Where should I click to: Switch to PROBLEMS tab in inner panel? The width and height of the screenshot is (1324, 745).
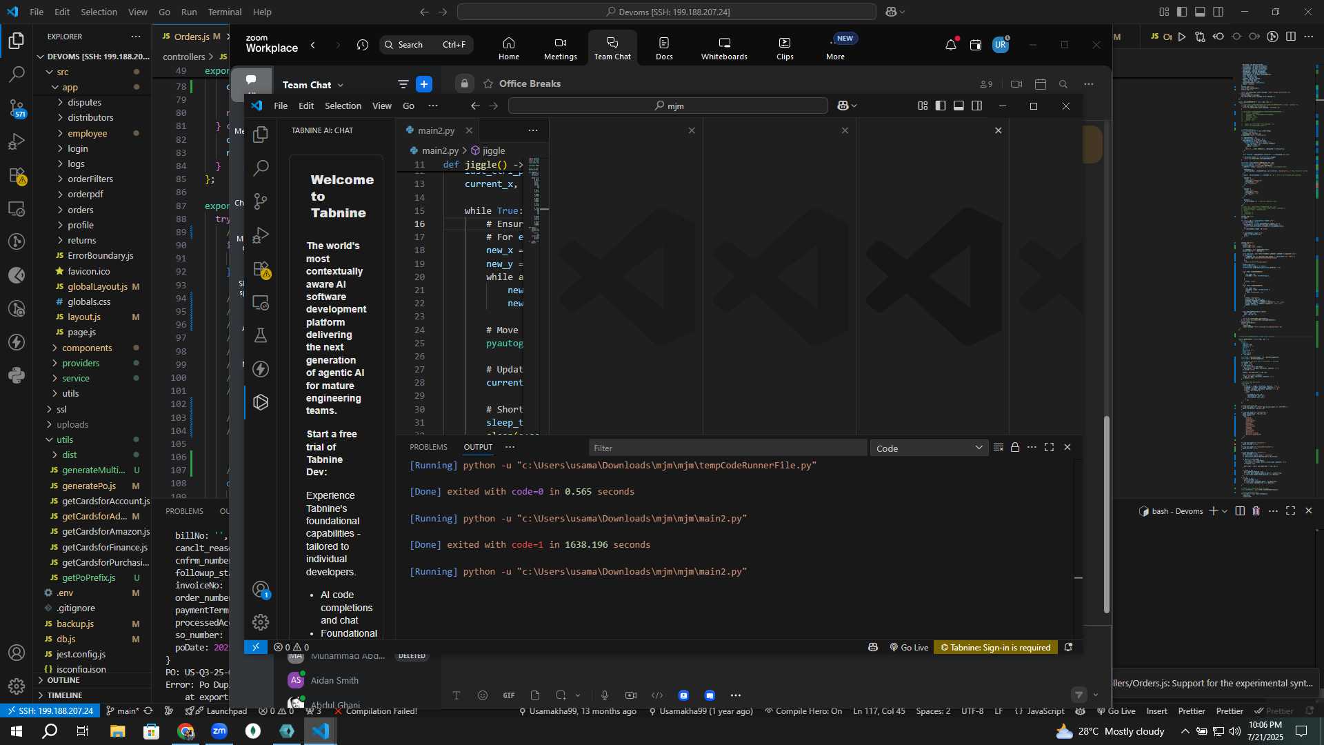428,448
